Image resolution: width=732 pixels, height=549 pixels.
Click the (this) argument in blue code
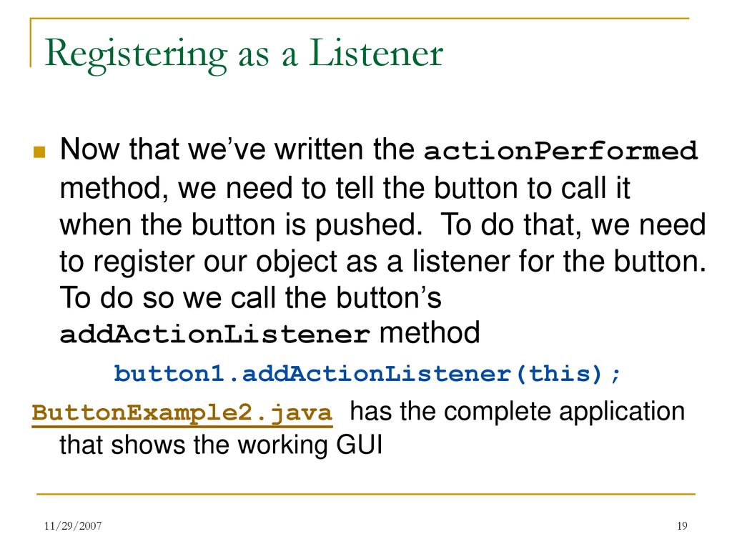point(559,374)
